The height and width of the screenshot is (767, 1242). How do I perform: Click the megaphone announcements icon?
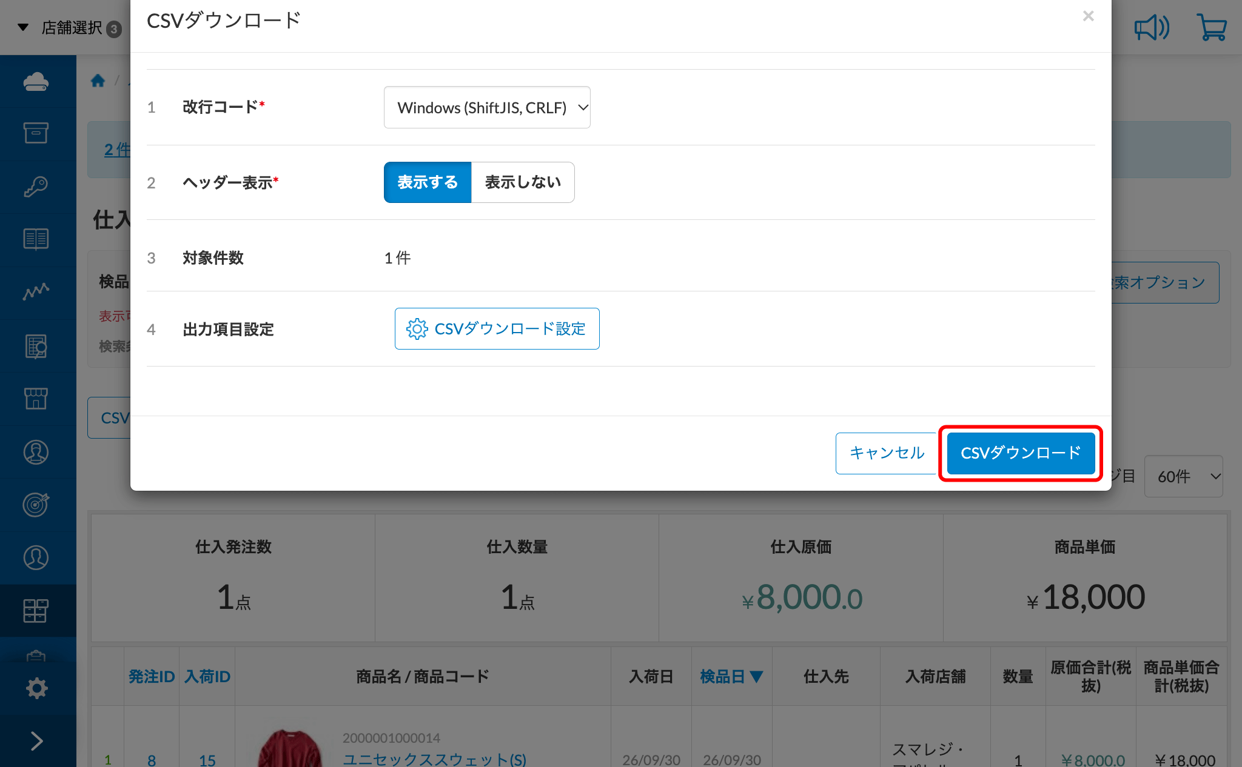coord(1152,28)
